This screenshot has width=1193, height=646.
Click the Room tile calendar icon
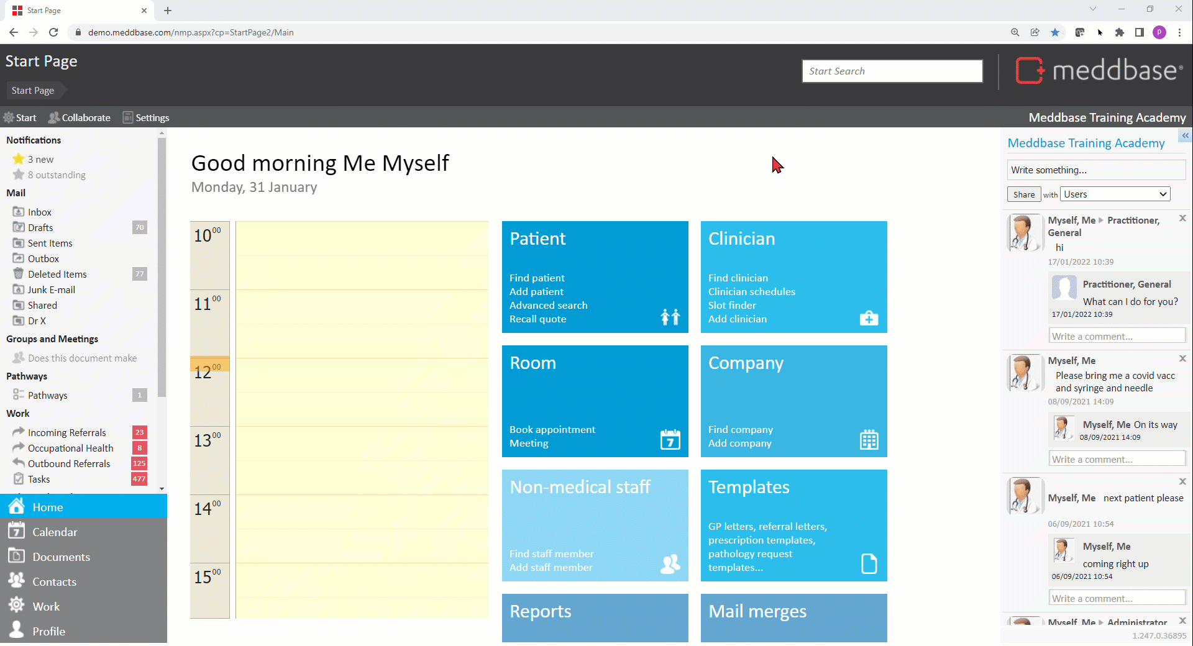tap(670, 439)
